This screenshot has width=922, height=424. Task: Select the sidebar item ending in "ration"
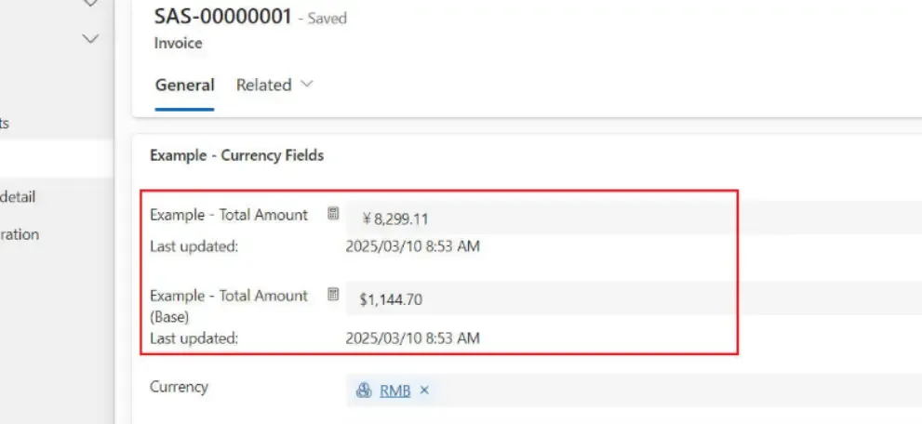click(20, 234)
